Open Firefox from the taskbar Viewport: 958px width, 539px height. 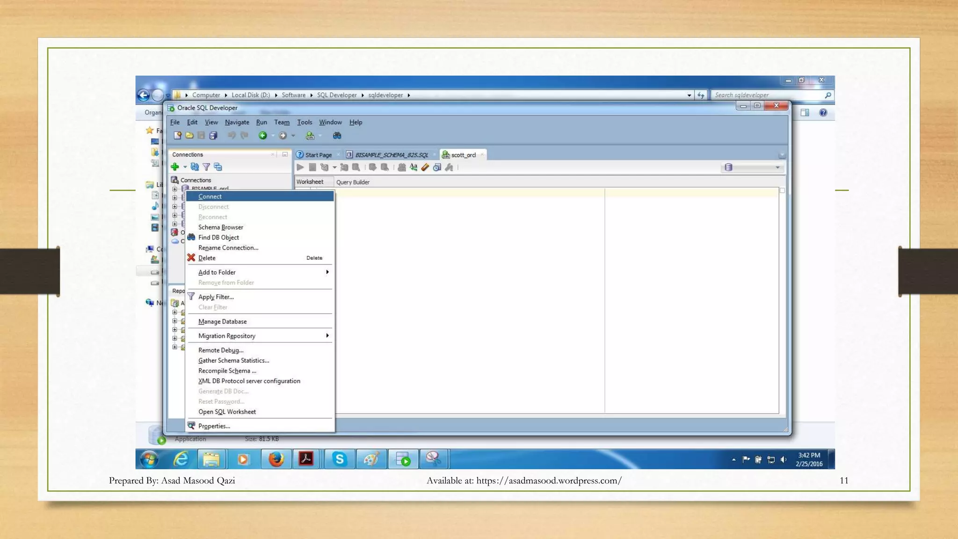276,459
